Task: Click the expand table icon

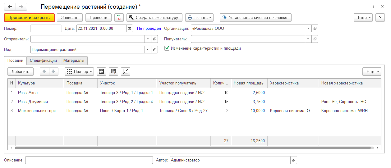Action: 126,72
